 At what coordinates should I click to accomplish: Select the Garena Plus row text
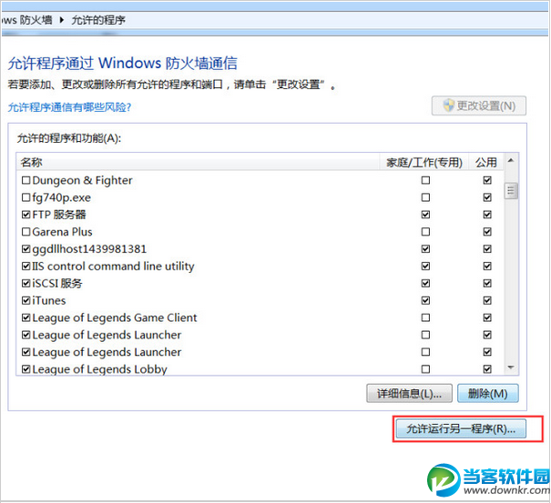point(62,232)
